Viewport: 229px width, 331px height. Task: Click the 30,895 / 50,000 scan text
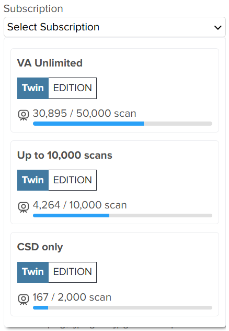tap(85, 113)
